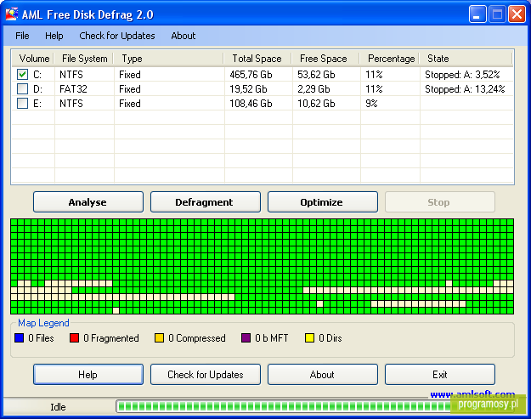Click the 0 Compressed legend label
531x419 pixels.
point(197,338)
